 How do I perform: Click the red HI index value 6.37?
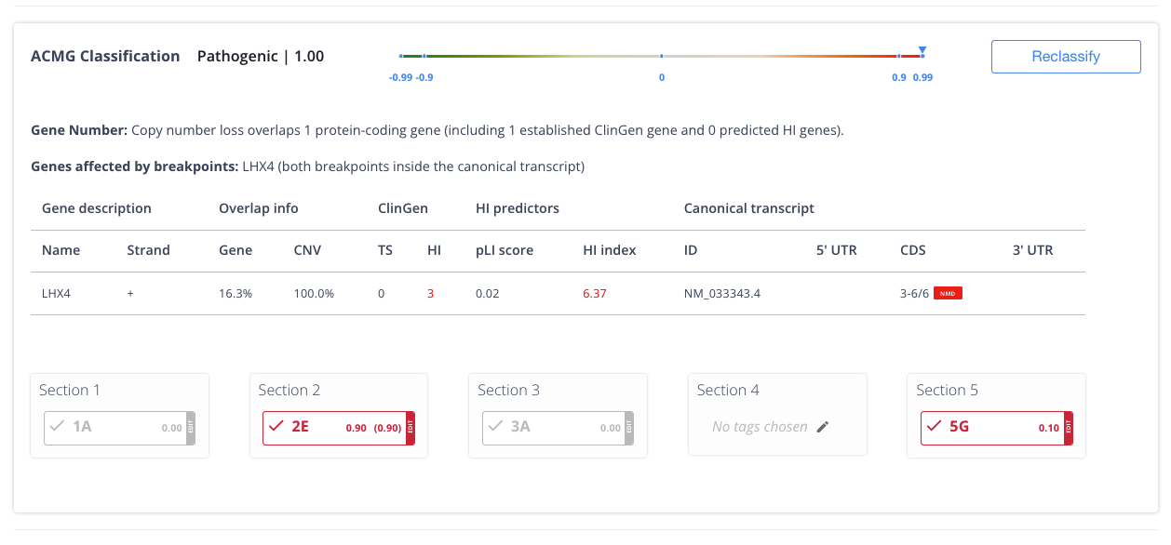pyautogui.click(x=595, y=292)
